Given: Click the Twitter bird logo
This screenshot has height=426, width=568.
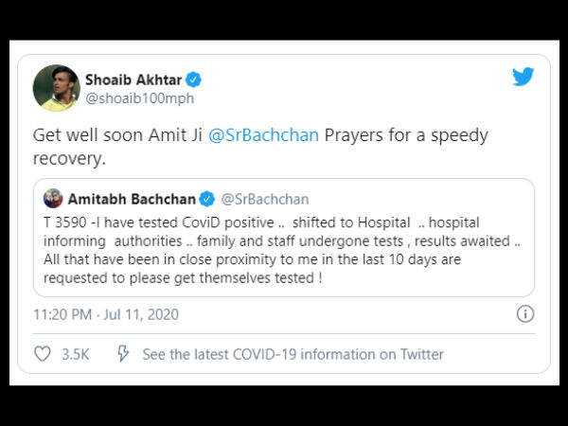Looking at the screenshot, I should click(524, 77).
